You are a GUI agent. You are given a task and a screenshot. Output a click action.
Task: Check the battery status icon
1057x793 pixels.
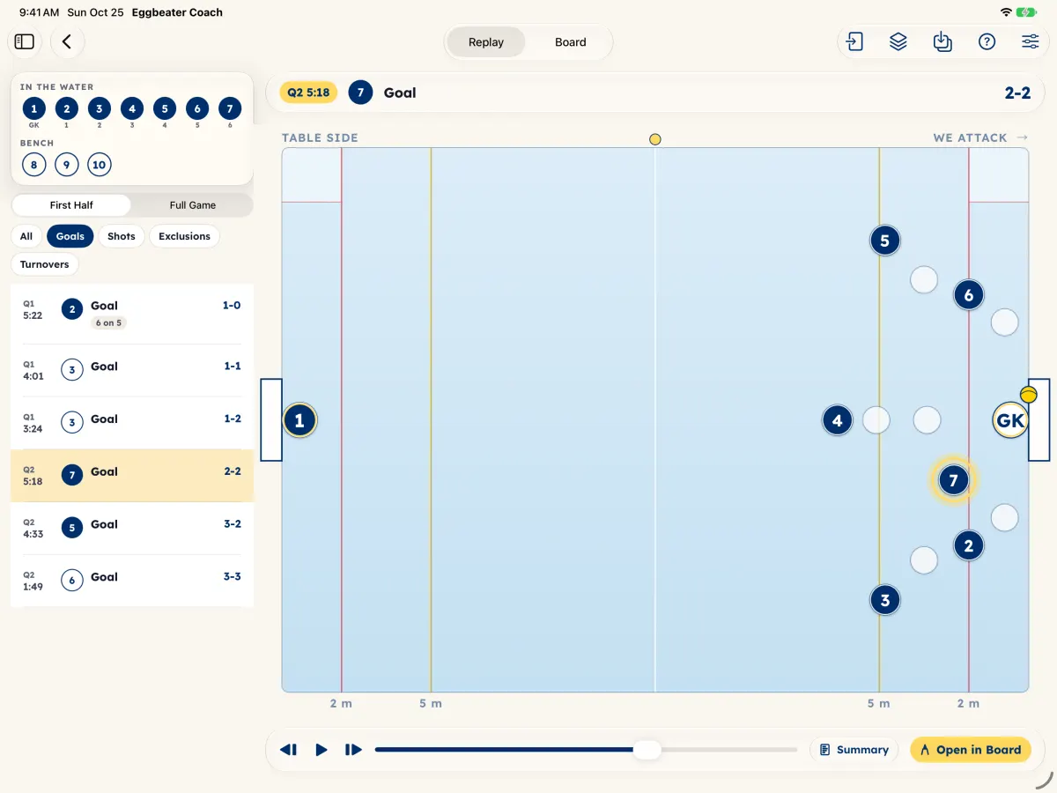click(1026, 12)
